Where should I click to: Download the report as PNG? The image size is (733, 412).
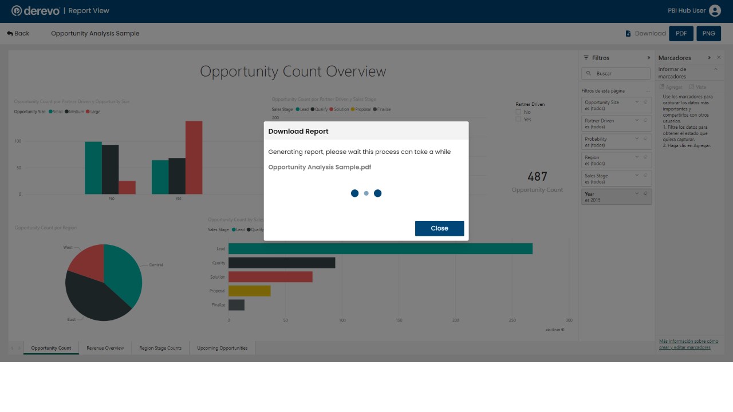[708, 33]
